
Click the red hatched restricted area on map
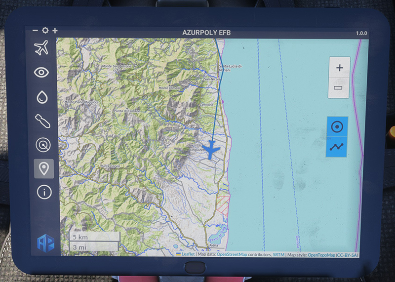point(223,206)
